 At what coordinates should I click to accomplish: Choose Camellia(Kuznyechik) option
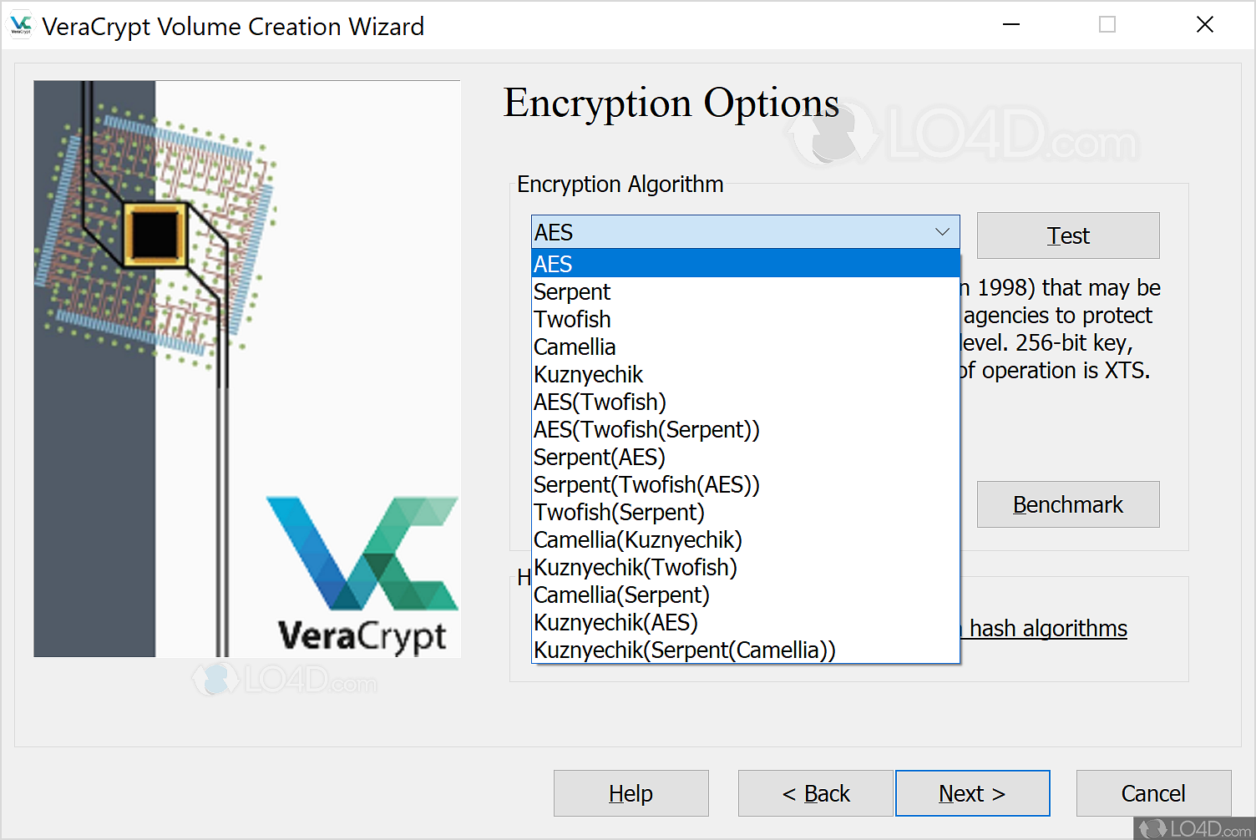point(637,540)
